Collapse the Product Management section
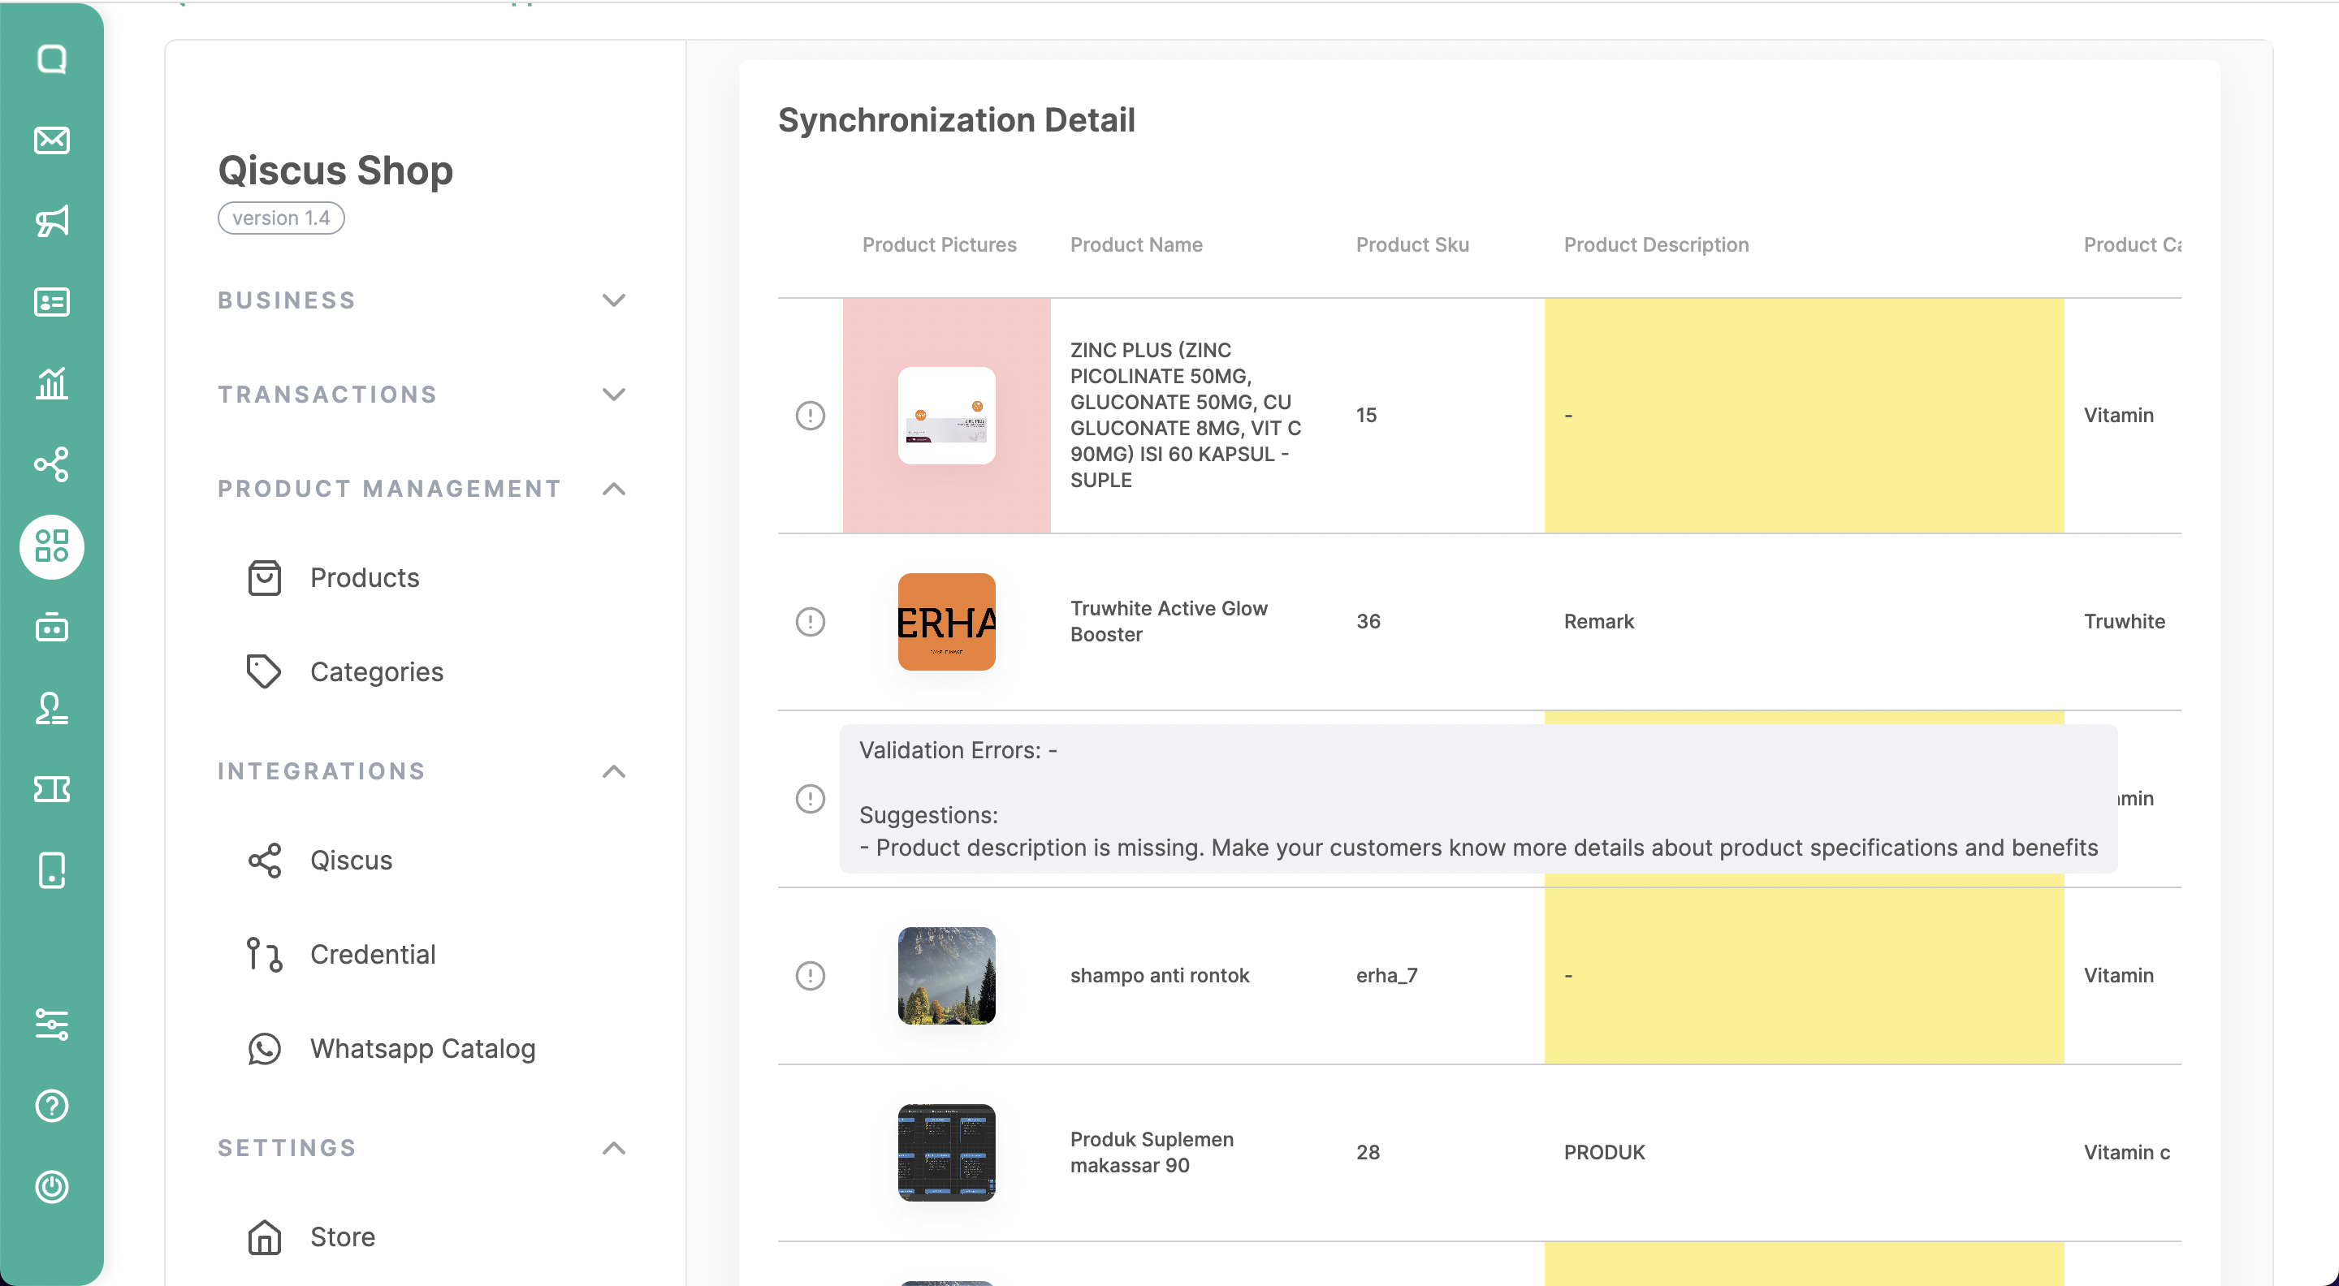The height and width of the screenshot is (1286, 2339). pyautogui.click(x=614, y=490)
